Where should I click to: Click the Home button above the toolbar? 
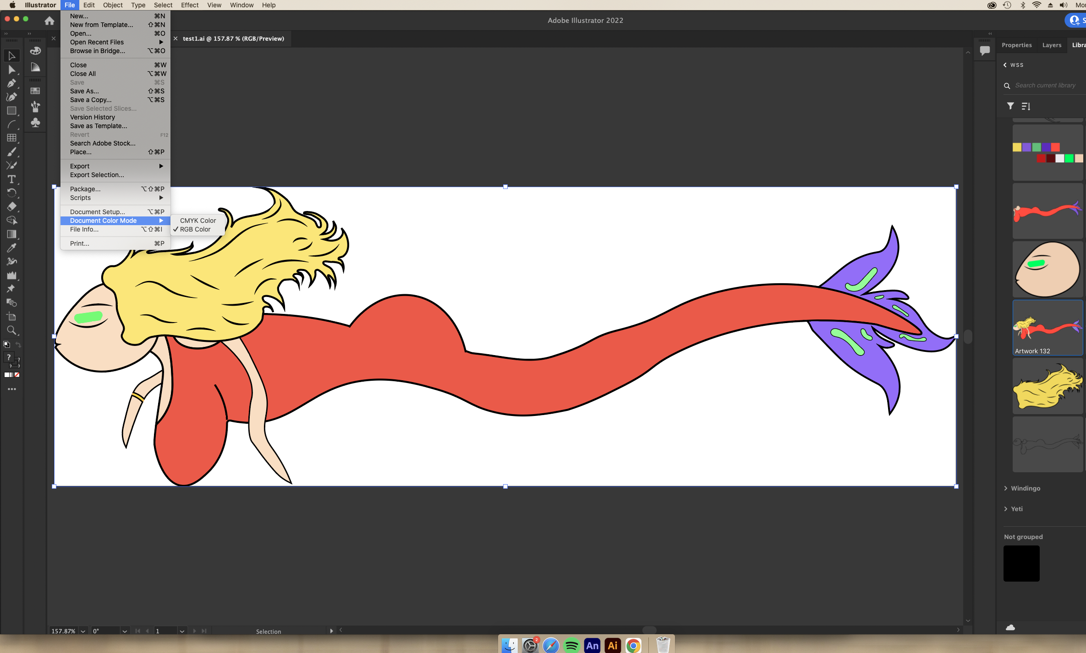point(49,20)
